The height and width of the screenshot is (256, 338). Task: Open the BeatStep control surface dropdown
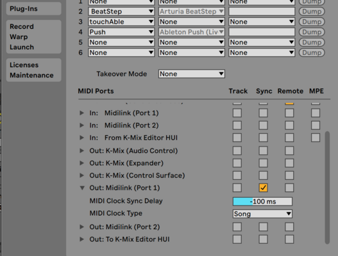(x=121, y=12)
